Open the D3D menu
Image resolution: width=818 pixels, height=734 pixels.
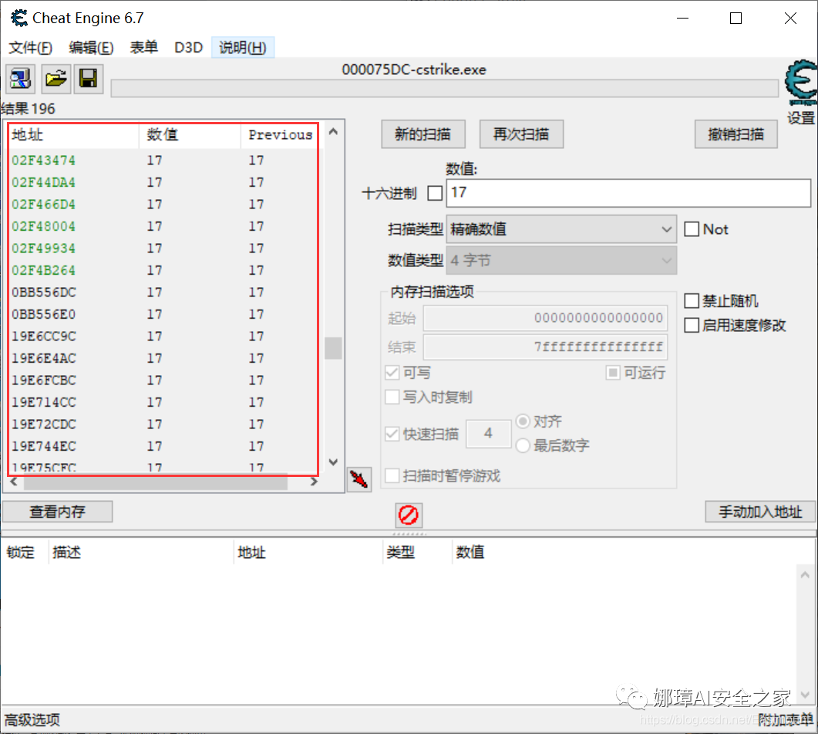pyautogui.click(x=188, y=48)
